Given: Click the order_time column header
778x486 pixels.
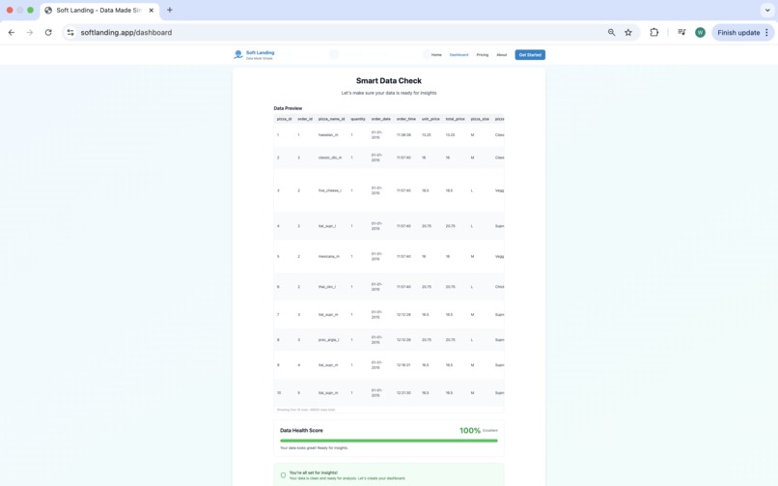Looking at the screenshot, I should pyautogui.click(x=405, y=119).
